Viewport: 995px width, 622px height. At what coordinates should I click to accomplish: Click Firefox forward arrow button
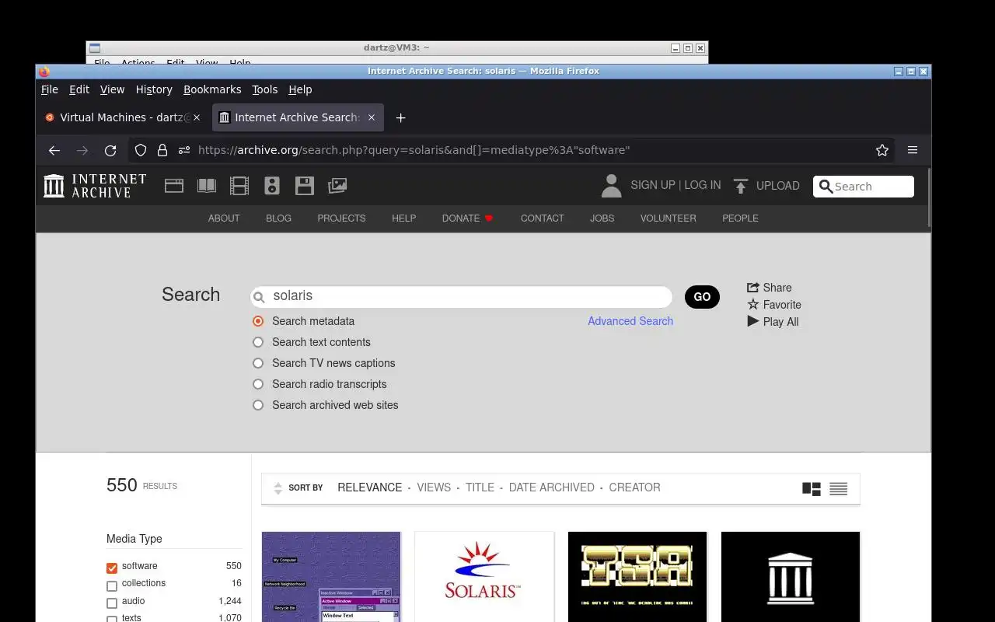click(x=82, y=150)
